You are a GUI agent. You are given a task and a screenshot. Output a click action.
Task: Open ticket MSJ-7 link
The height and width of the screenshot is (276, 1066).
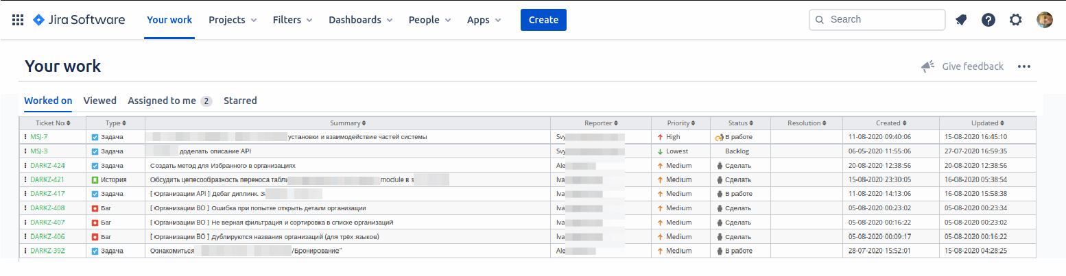(x=39, y=137)
